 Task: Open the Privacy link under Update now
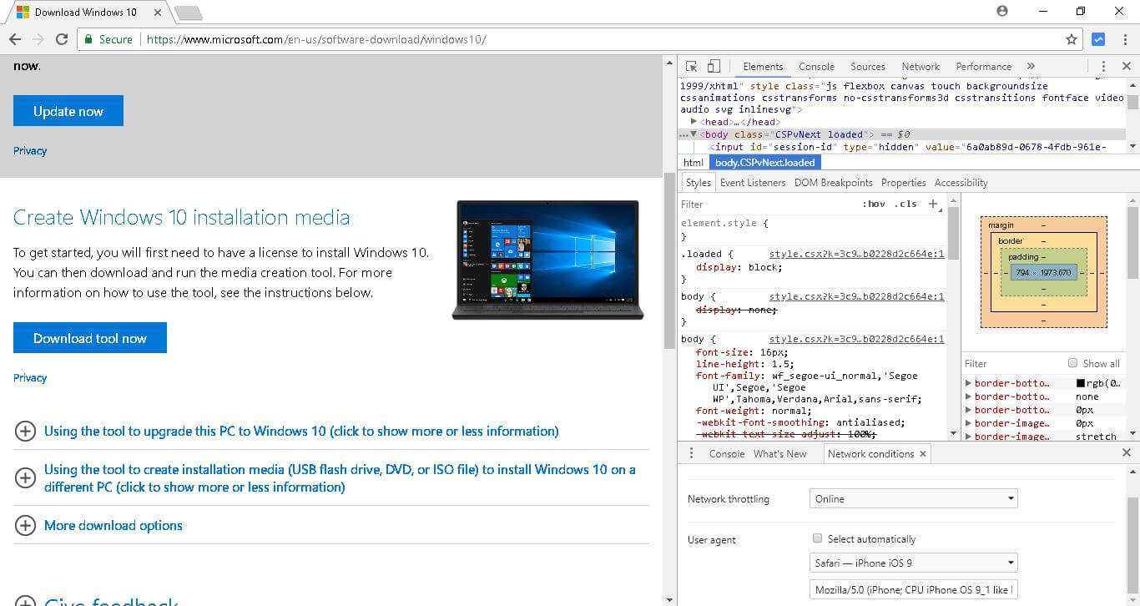30,151
